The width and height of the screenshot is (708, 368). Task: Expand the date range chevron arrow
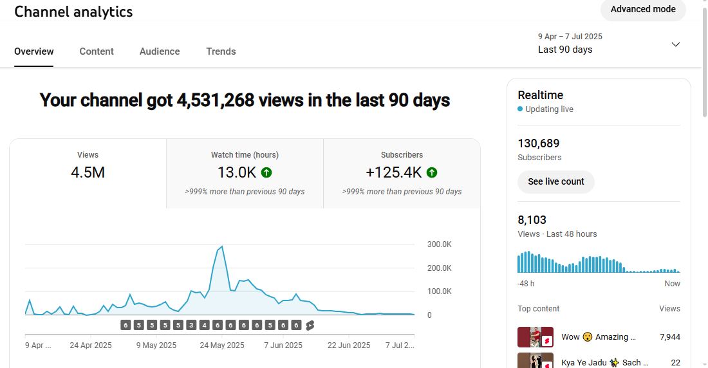click(675, 44)
